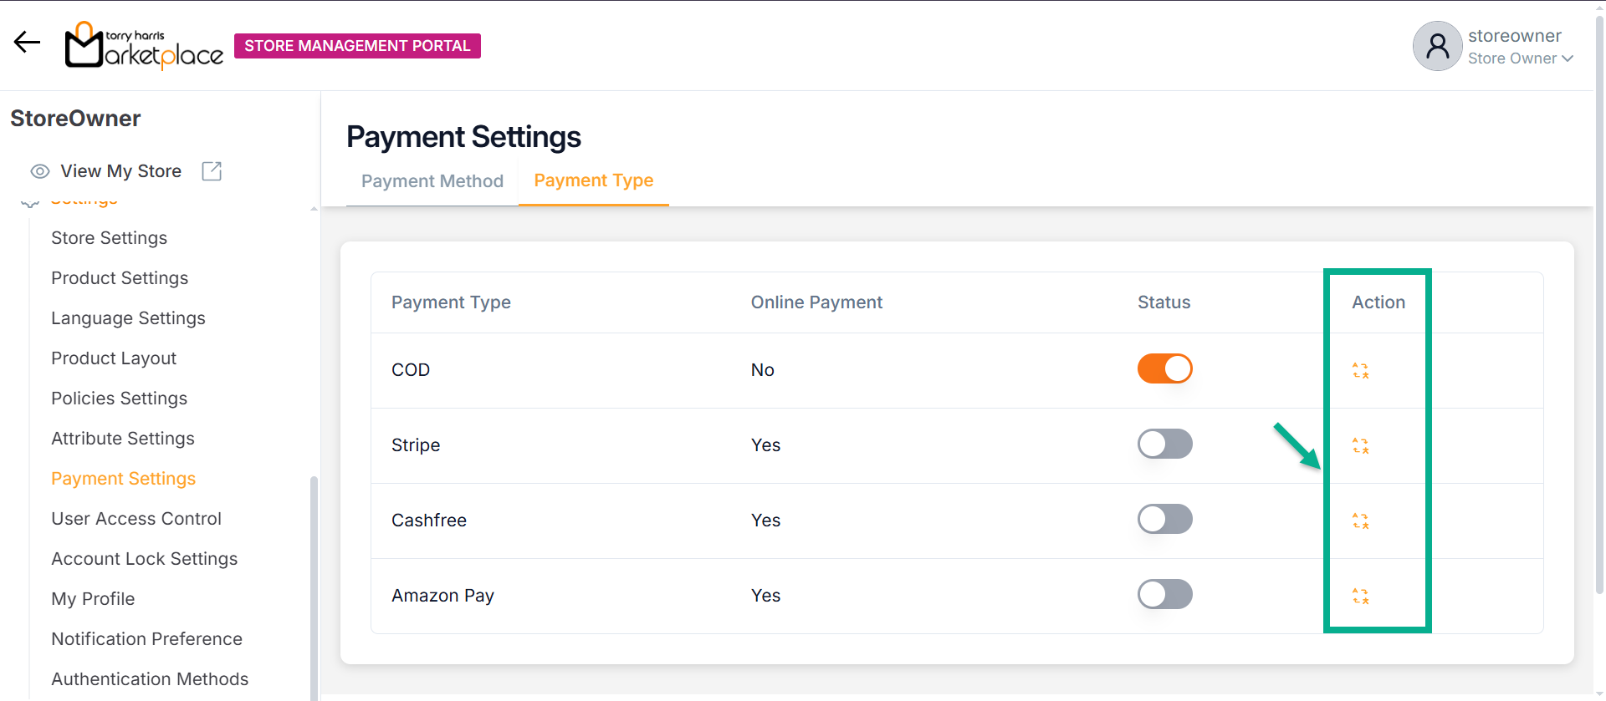Screen dimensions: 1606x701
Task: Click the COD row action icon
Action: coord(1361,370)
